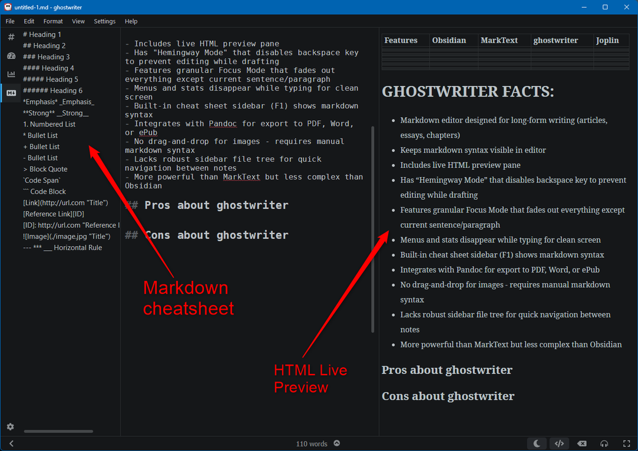Open the View menu
Image resolution: width=638 pixels, height=451 pixels.
(x=78, y=21)
